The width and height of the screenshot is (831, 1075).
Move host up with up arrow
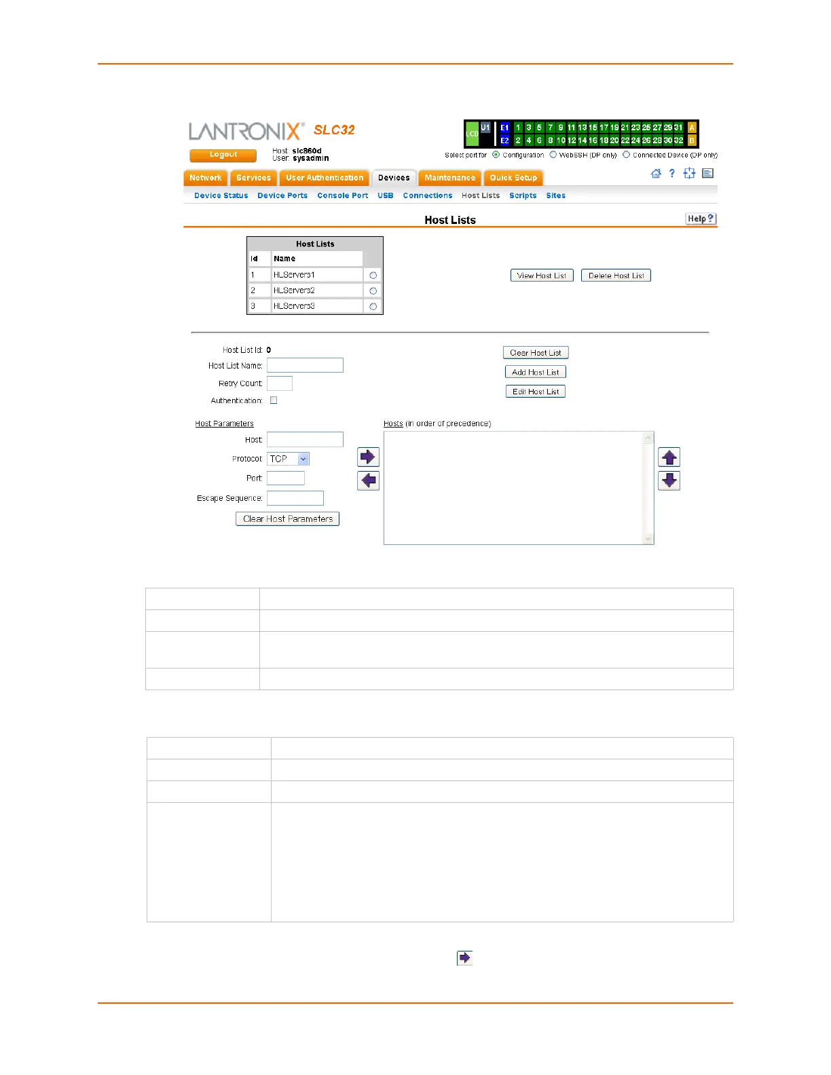[x=669, y=457]
